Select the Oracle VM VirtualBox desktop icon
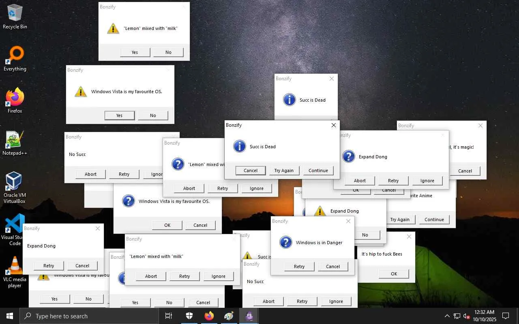 (15, 188)
